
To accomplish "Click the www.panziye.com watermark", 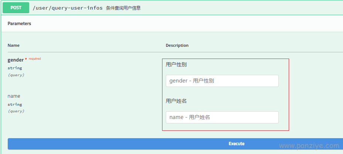I will tap(309, 146).
